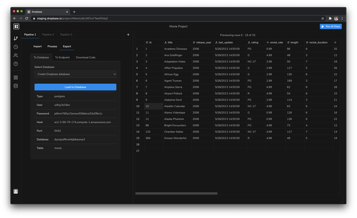Select the Airplane Sierra title cell
The height and width of the screenshot is (218, 357).
click(177, 87)
